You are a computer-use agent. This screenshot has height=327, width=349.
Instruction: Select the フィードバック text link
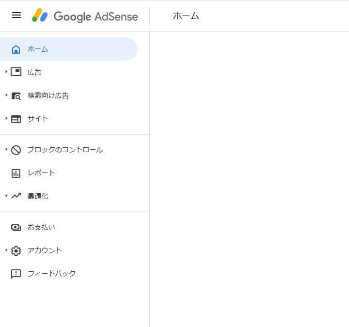(52, 274)
